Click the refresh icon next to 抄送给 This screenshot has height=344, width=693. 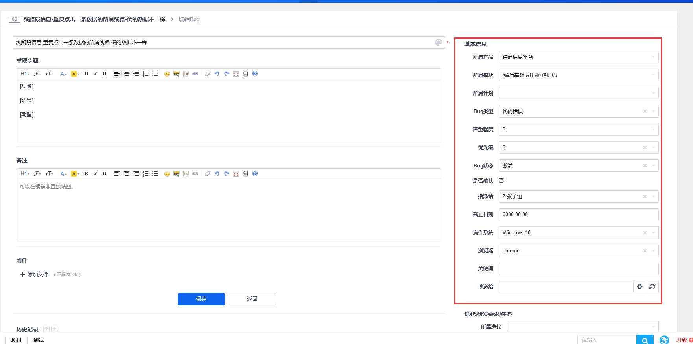click(x=652, y=287)
